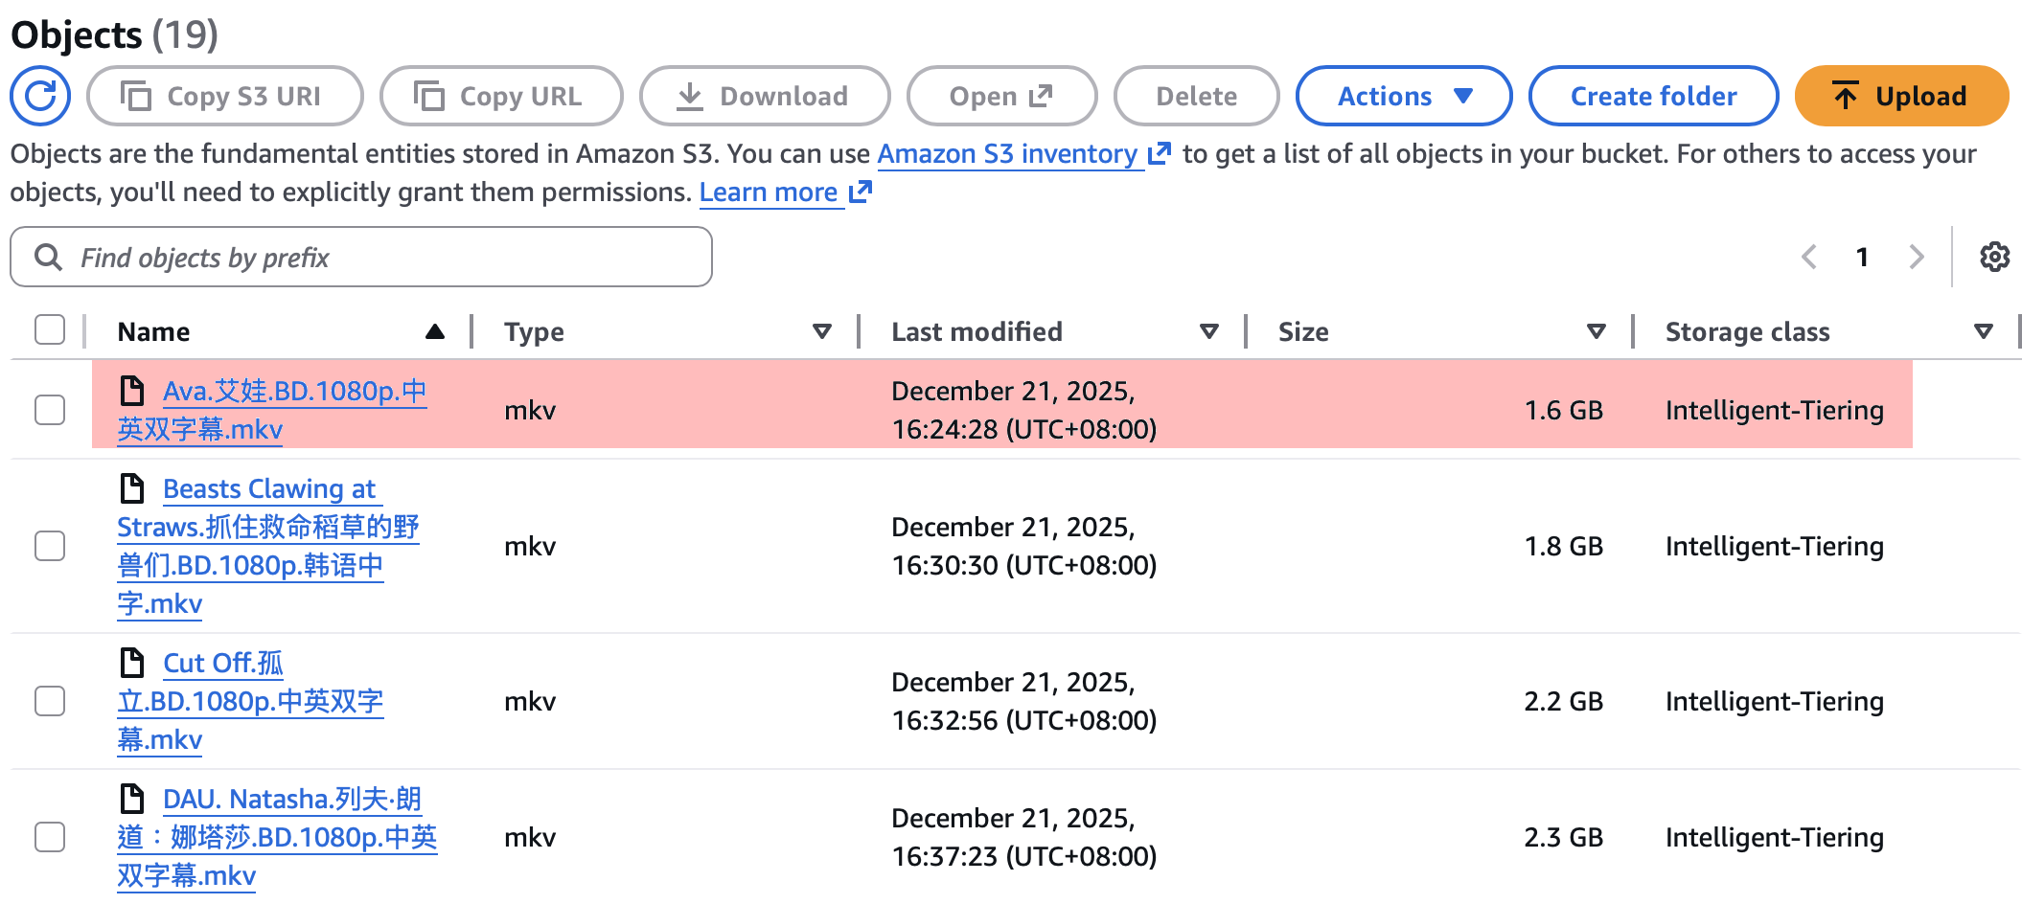
Task: Click file icon beside DAU. Natasha
Action: click(132, 799)
